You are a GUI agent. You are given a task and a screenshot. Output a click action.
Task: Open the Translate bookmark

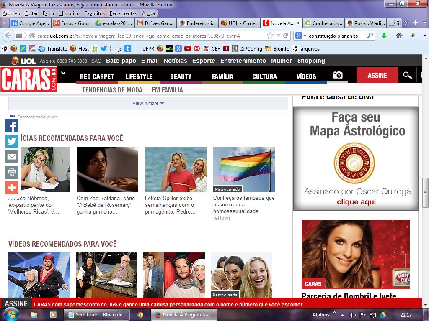[x=53, y=48]
